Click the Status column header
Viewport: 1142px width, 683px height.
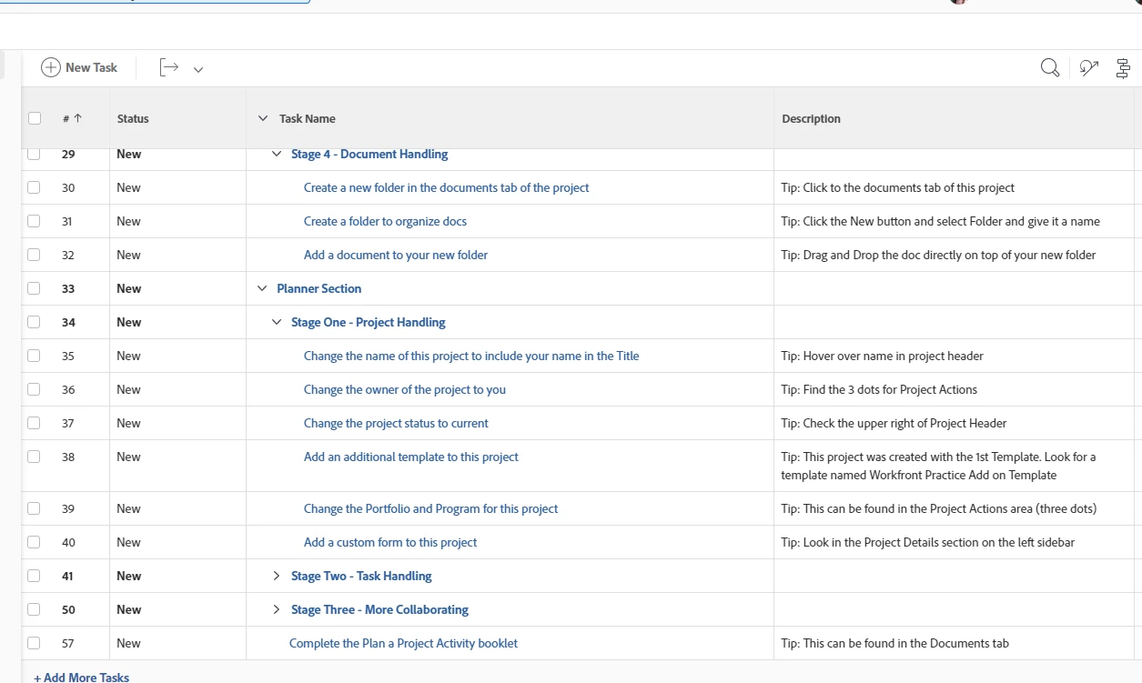(133, 118)
